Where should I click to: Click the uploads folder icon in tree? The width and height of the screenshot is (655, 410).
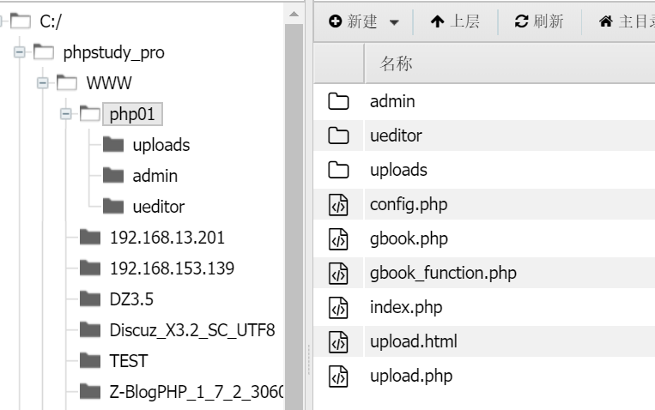tap(113, 144)
